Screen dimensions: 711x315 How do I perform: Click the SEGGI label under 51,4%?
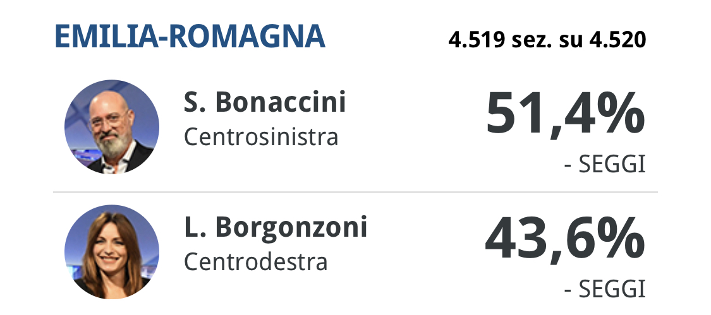point(612,165)
